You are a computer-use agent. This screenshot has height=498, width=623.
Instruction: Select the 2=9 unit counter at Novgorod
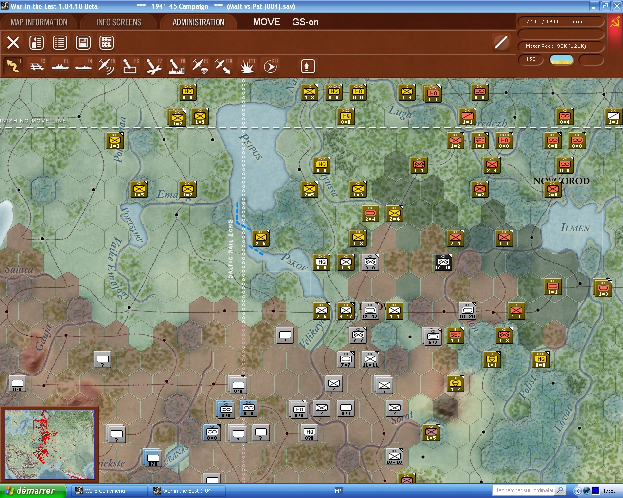[x=552, y=189]
